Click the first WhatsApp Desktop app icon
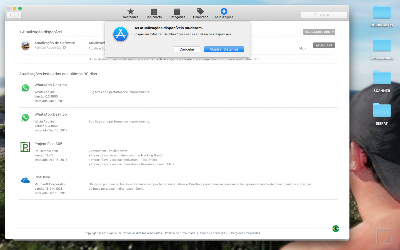This screenshot has height=250, width=400. tap(25, 88)
